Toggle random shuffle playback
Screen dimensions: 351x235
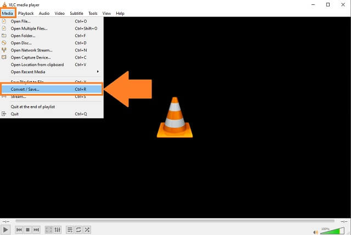(x=87, y=230)
